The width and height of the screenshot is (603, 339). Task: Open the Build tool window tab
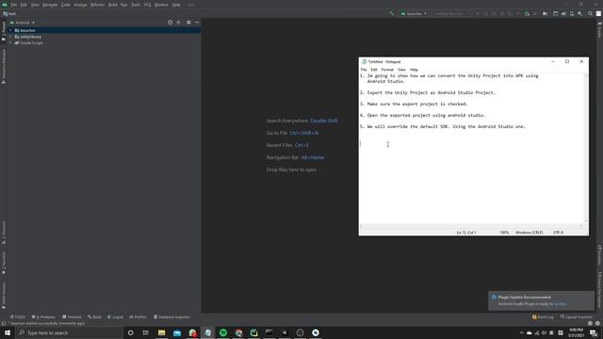(94, 317)
